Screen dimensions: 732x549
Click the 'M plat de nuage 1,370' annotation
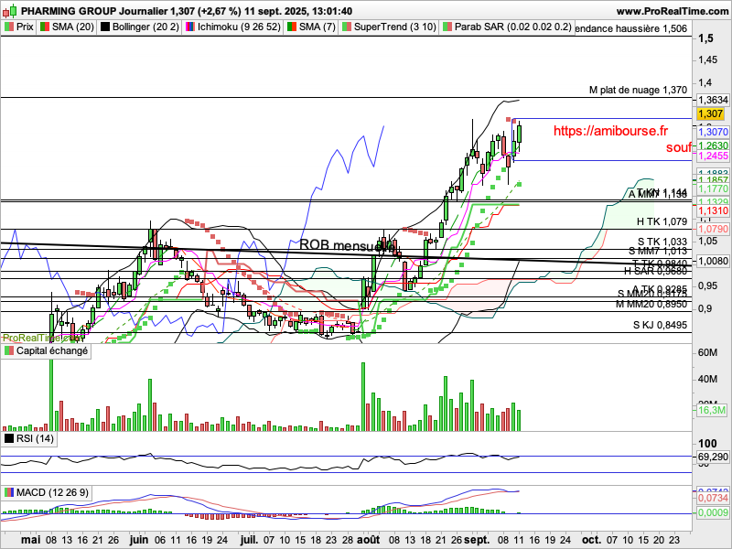coord(638,90)
